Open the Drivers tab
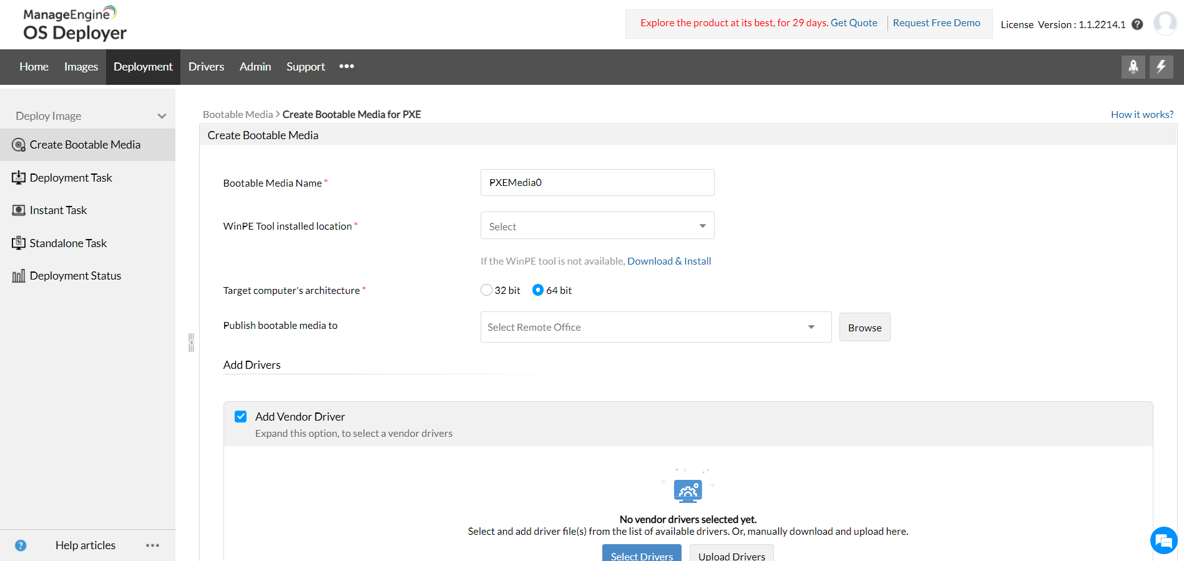The width and height of the screenshot is (1184, 561). point(206,67)
